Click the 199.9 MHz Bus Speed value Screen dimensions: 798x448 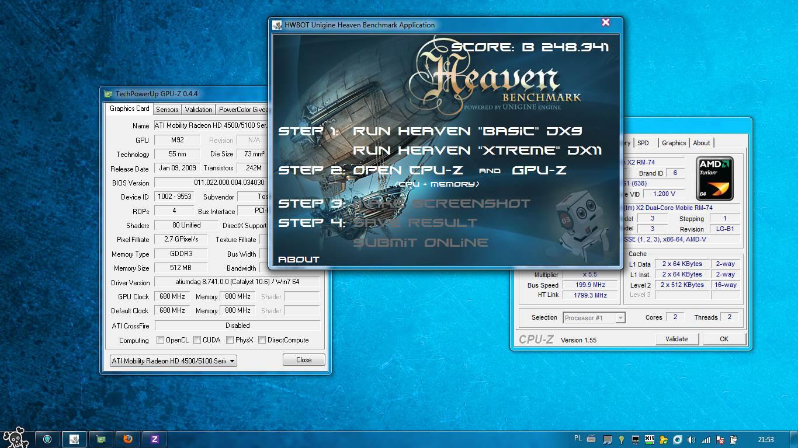coord(591,285)
